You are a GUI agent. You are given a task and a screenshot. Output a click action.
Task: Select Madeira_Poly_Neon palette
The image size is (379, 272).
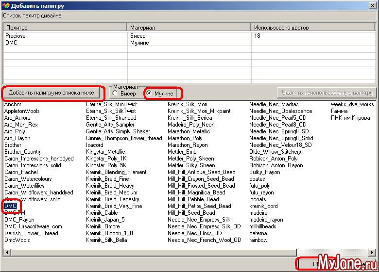click(x=191, y=125)
